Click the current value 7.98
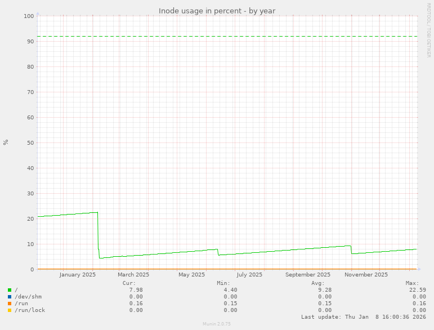Image resolution: width=434 pixels, height=330 pixels. tap(136, 290)
